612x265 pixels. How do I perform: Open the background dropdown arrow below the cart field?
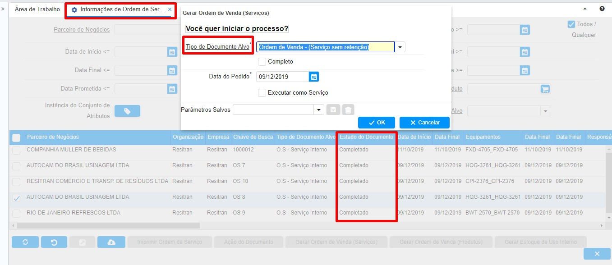pyautogui.click(x=546, y=111)
